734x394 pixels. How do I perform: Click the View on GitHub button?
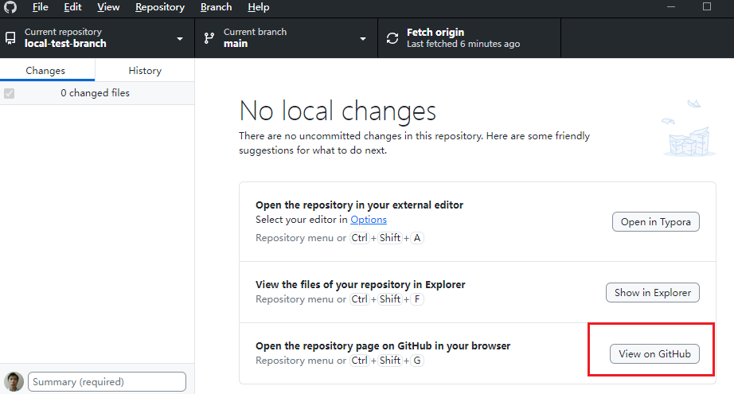654,353
